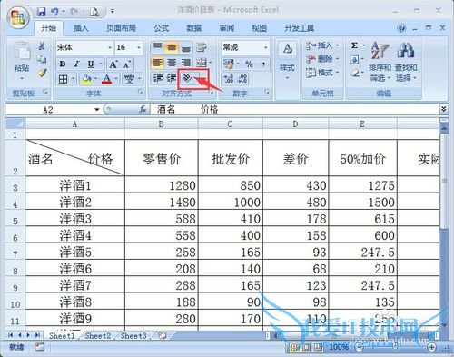
Task: Click the Clear eraser icon
Action: (x=355, y=73)
